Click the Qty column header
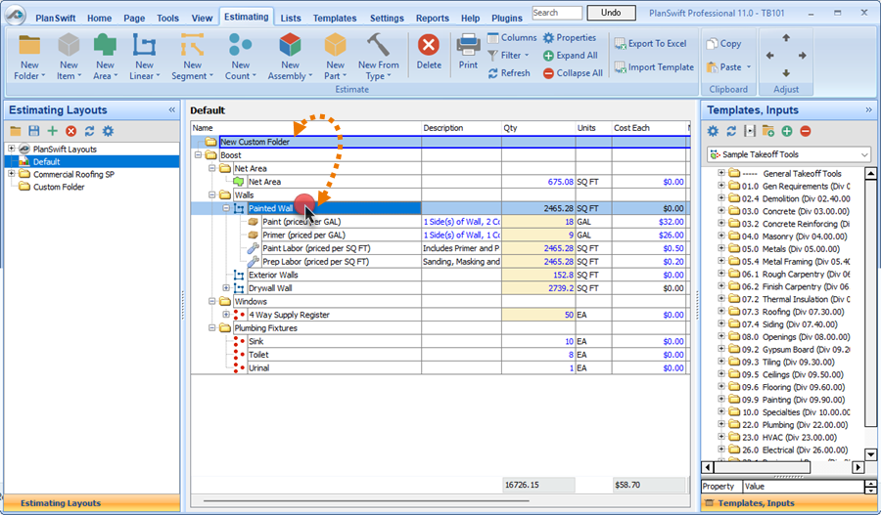Viewport: 881px width, 515px height. [x=538, y=128]
